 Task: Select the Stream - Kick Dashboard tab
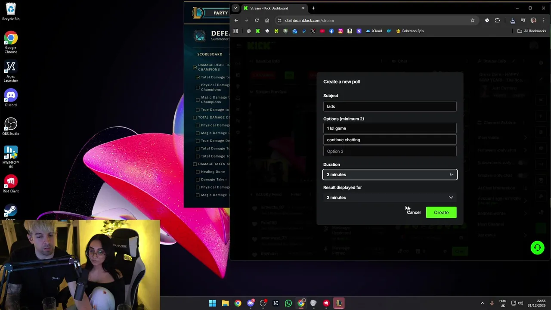coord(274,8)
